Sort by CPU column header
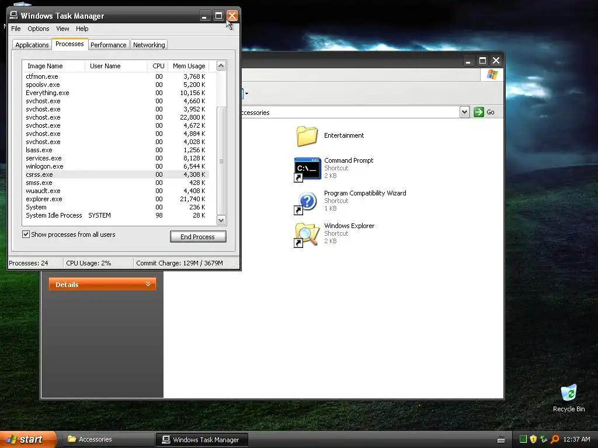This screenshot has width=598, height=448. 158,66
